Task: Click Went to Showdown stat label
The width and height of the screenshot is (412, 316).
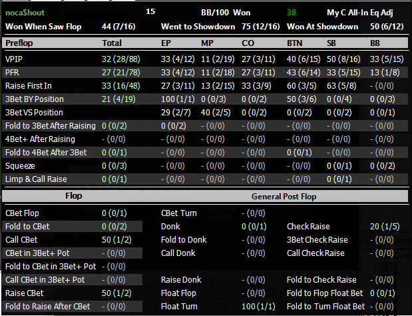Action: coord(198,27)
